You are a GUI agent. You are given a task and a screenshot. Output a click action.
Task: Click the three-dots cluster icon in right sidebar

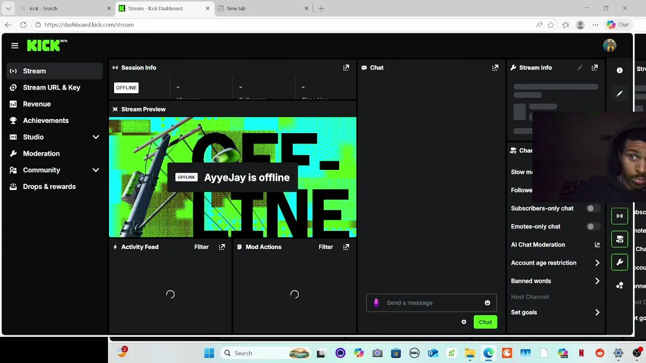[x=620, y=285]
